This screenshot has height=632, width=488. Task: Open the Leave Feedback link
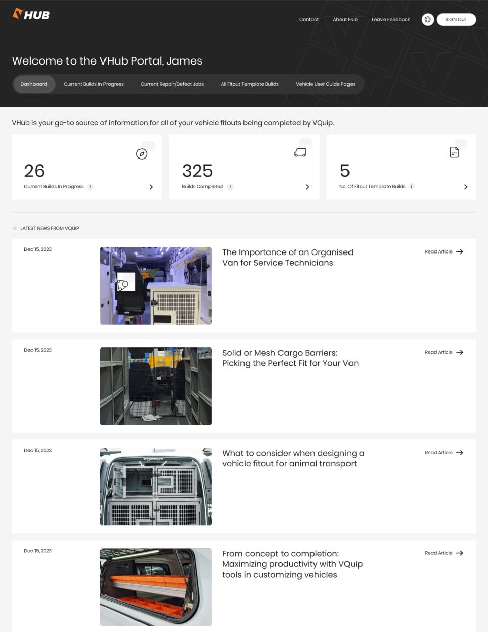coord(391,19)
